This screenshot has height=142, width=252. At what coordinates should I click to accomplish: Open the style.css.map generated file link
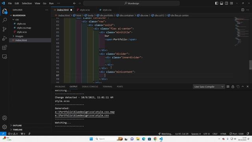[85, 112]
